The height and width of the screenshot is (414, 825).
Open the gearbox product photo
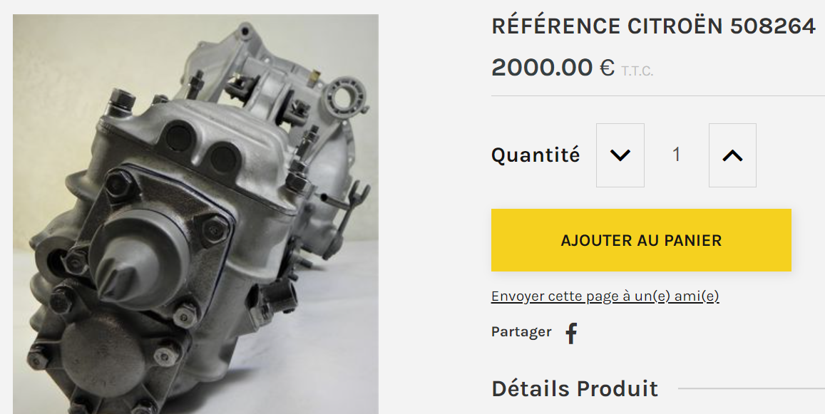click(195, 214)
